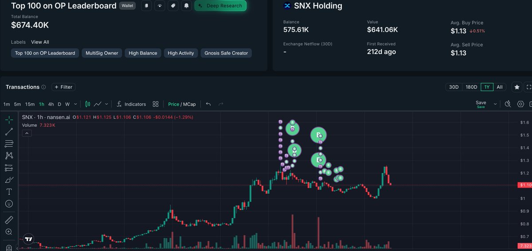Select the zoom in tool
The height and width of the screenshot is (251, 532).
point(9,232)
